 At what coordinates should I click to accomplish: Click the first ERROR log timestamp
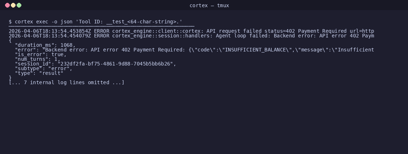pos(50,31)
